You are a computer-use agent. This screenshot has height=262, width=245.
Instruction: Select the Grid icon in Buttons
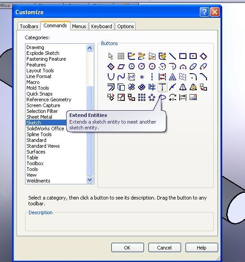pyautogui.click(x=121, y=56)
